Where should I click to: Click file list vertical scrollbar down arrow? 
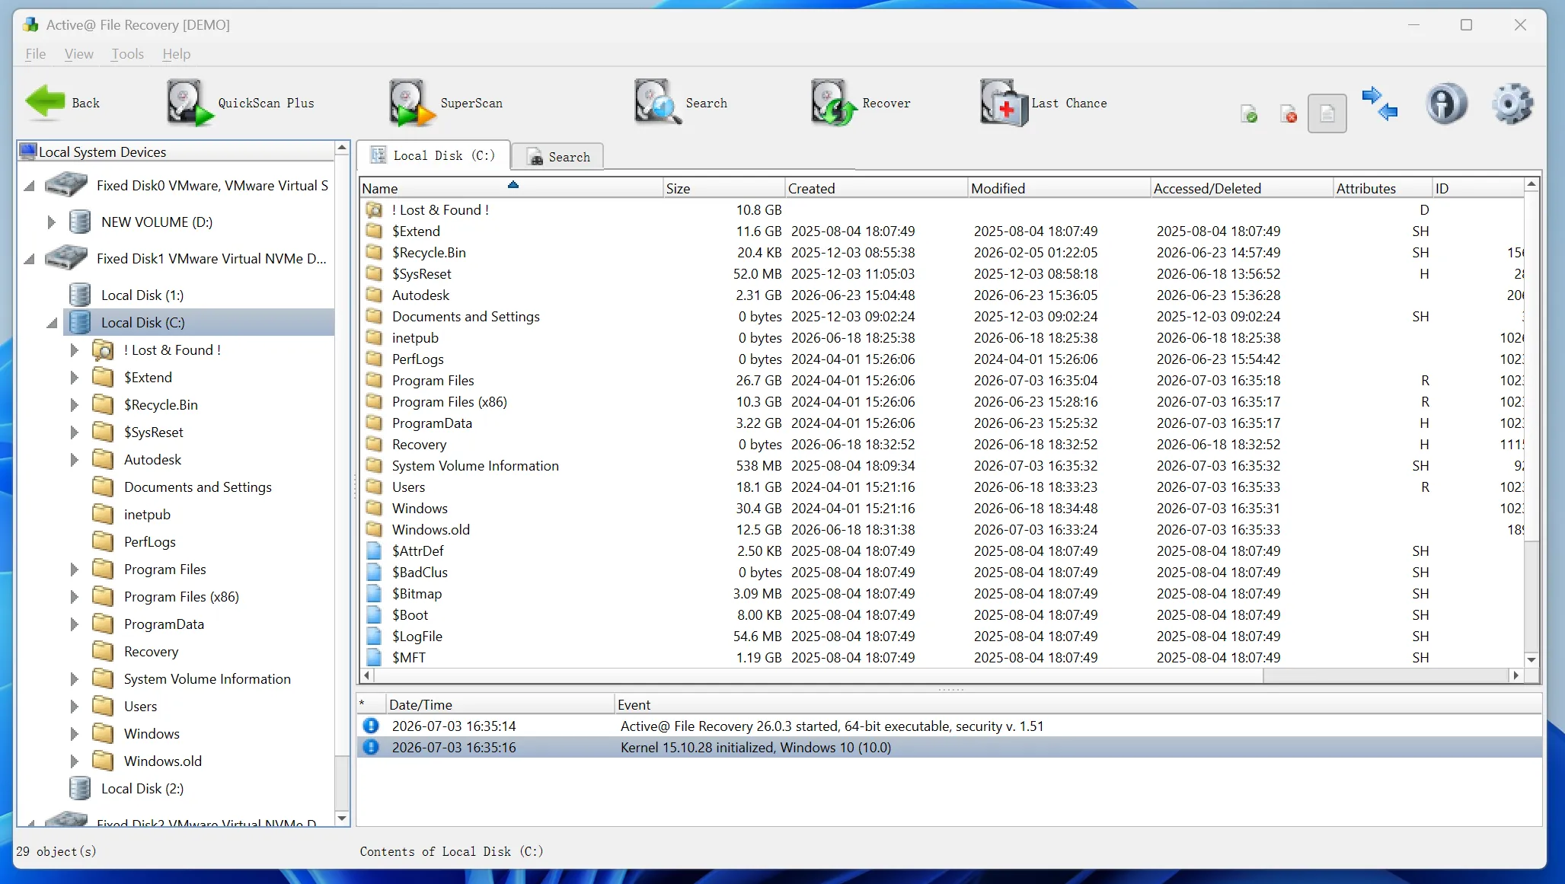1531,659
